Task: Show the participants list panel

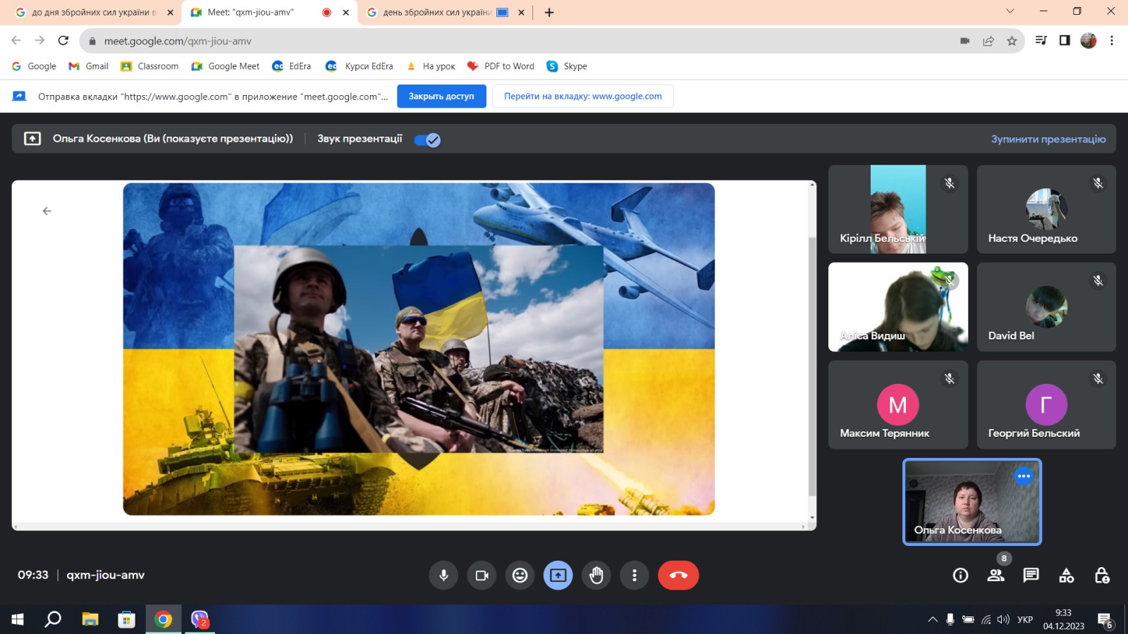Action: pyautogui.click(x=995, y=576)
